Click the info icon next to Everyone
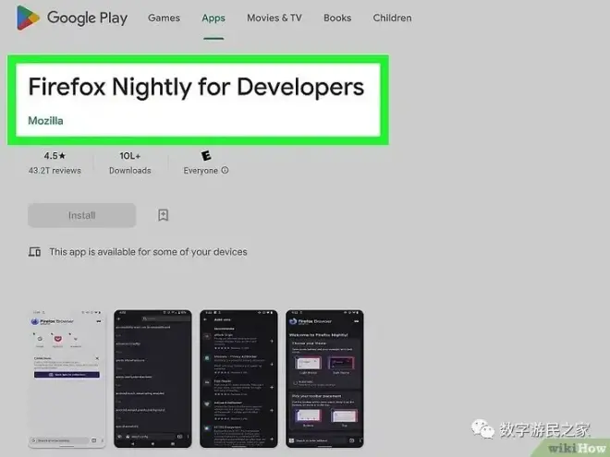 [x=225, y=170]
